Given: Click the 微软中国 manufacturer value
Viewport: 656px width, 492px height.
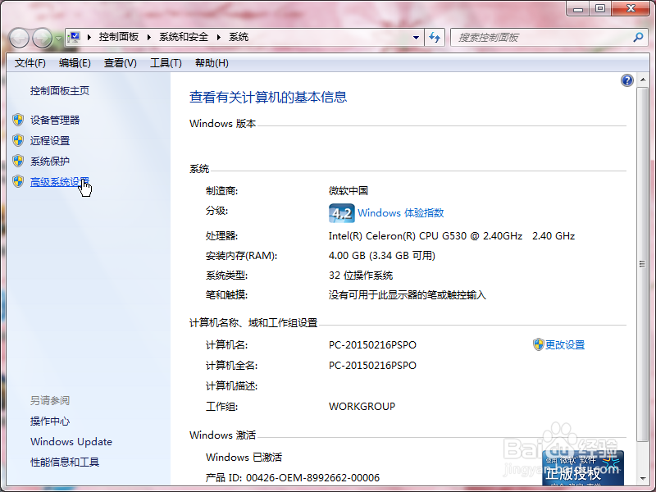Looking at the screenshot, I should [348, 191].
